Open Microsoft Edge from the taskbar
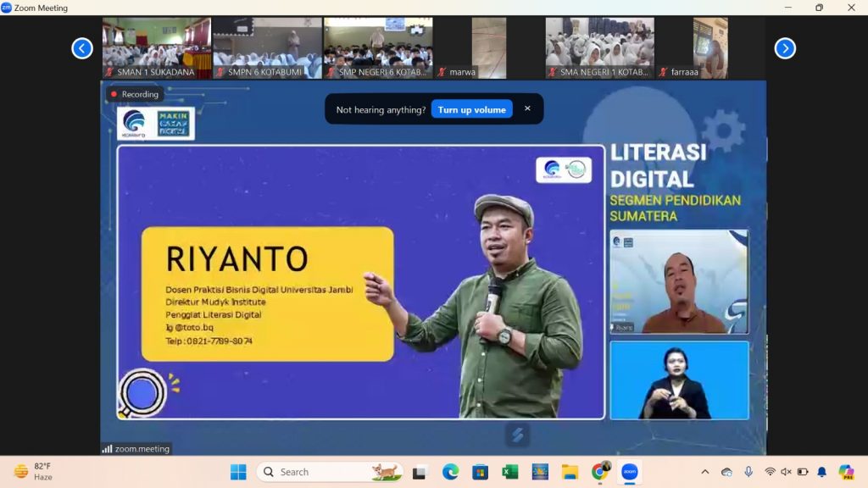Image resolution: width=868 pixels, height=488 pixels. coord(450,472)
